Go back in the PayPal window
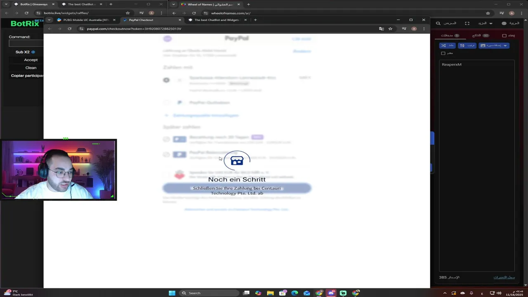This screenshot has height=297, width=528. 49,28
